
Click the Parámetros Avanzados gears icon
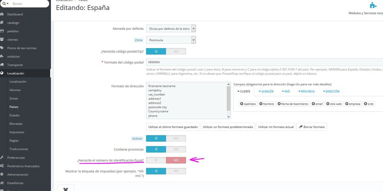pos(2,166)
